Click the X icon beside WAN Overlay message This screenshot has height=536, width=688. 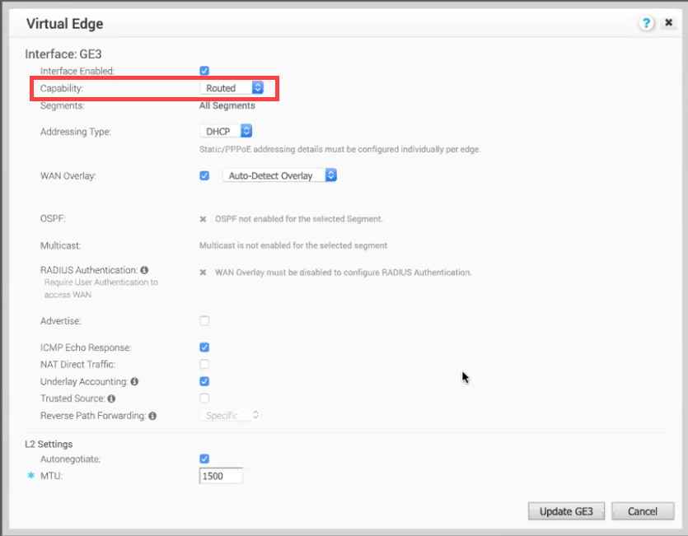203,273
